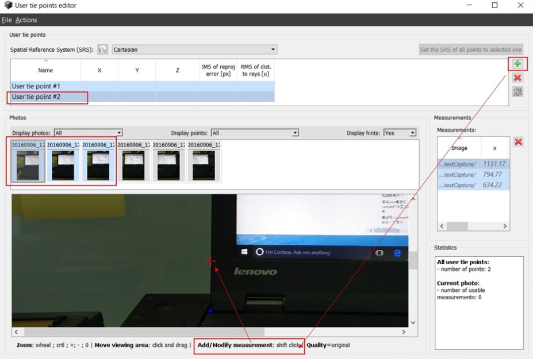Click the SRS globe icon beside Cartesian
Viewport: 533px width, 359px height.
pyautogui.click(x=103, y=50)
